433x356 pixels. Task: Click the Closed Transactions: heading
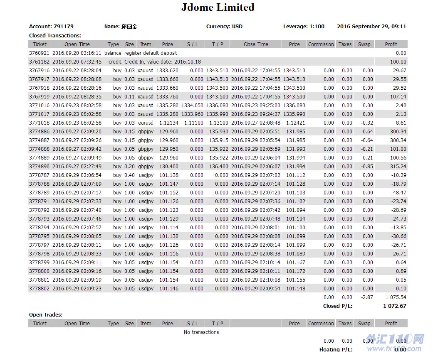(55, 36)
